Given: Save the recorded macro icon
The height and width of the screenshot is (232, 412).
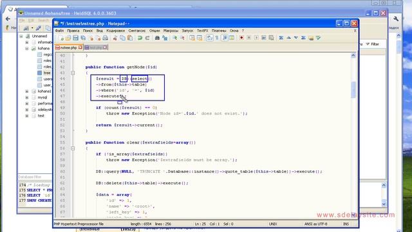Looking at the screenshot, I should [271, 38].
